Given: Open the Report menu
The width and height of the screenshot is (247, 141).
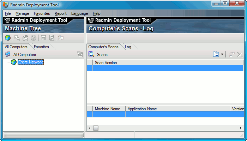Looking at the screenshot, I should coord(61,13).
